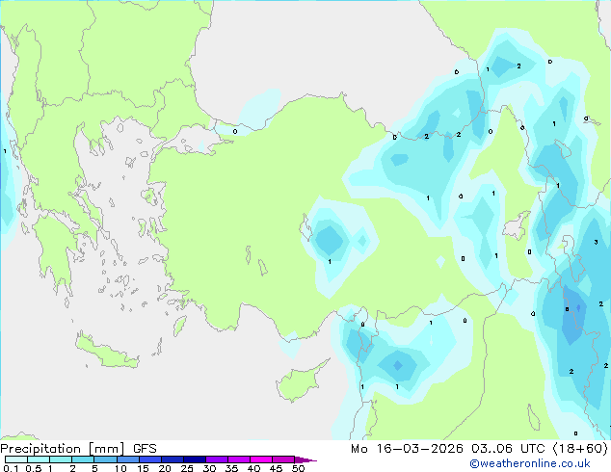611x472 pixels.
Task: Click the '03..06 UTC' time text
Action: tap(508, 449)
